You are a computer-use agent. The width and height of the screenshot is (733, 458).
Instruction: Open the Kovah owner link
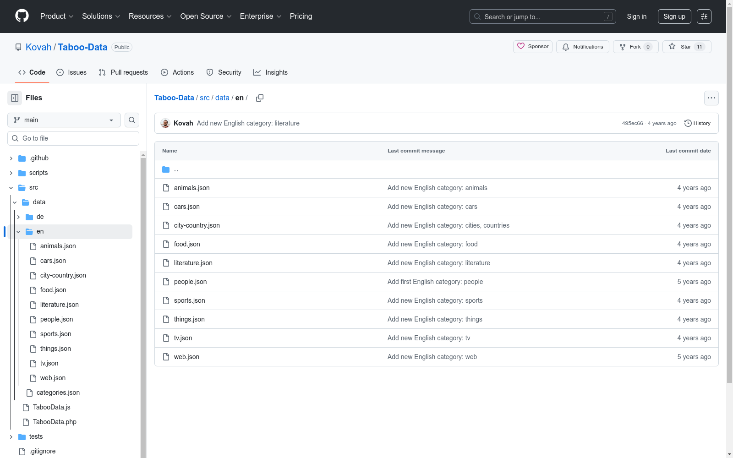(38, 47)
